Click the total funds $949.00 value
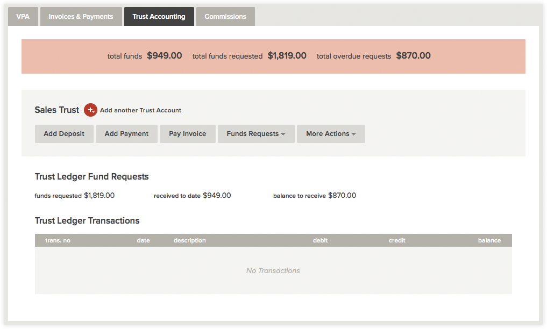Image resolution: width=547 pixels, height=329 pixels. (x=164, y=56)
